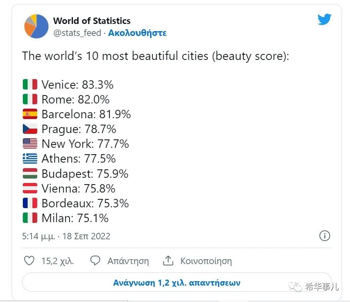Click the 5:14 μ.μ. 18 Σεπ 2022 timestamp
Screen dimensions: 350x302
coord(66,236)
